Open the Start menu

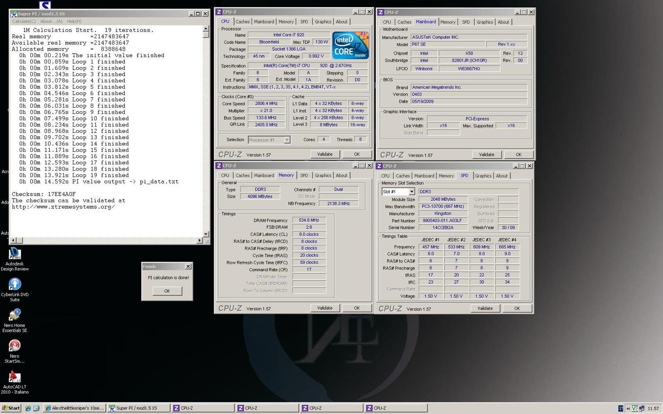tap(11, 408)
